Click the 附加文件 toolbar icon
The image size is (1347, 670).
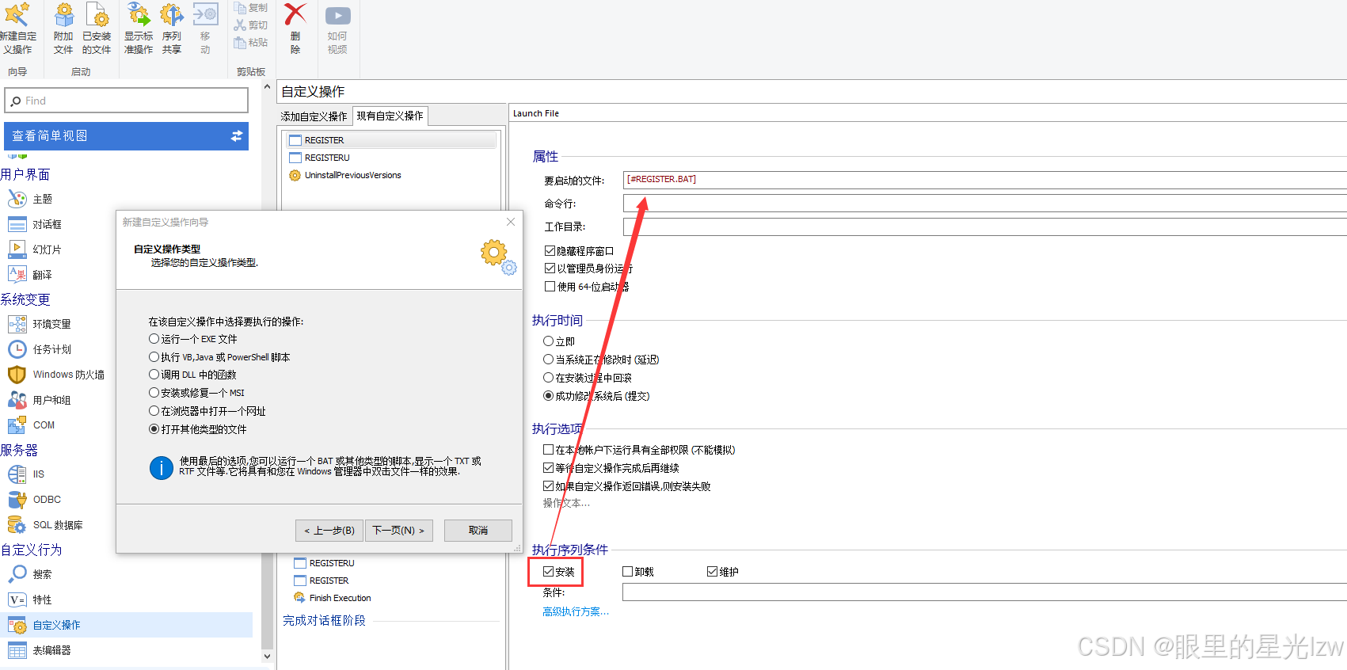coord(63,14)
